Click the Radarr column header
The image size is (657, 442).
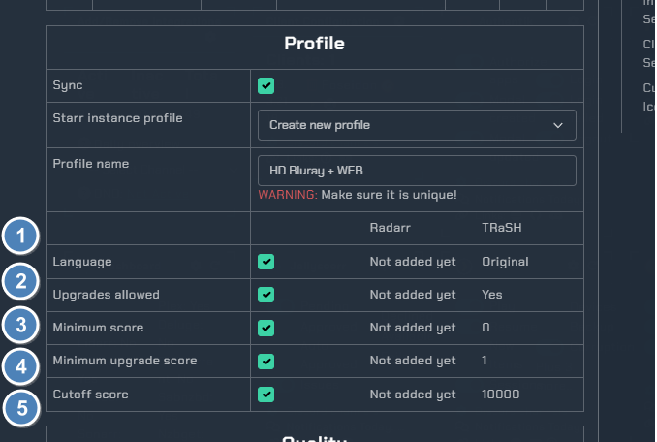391,228
